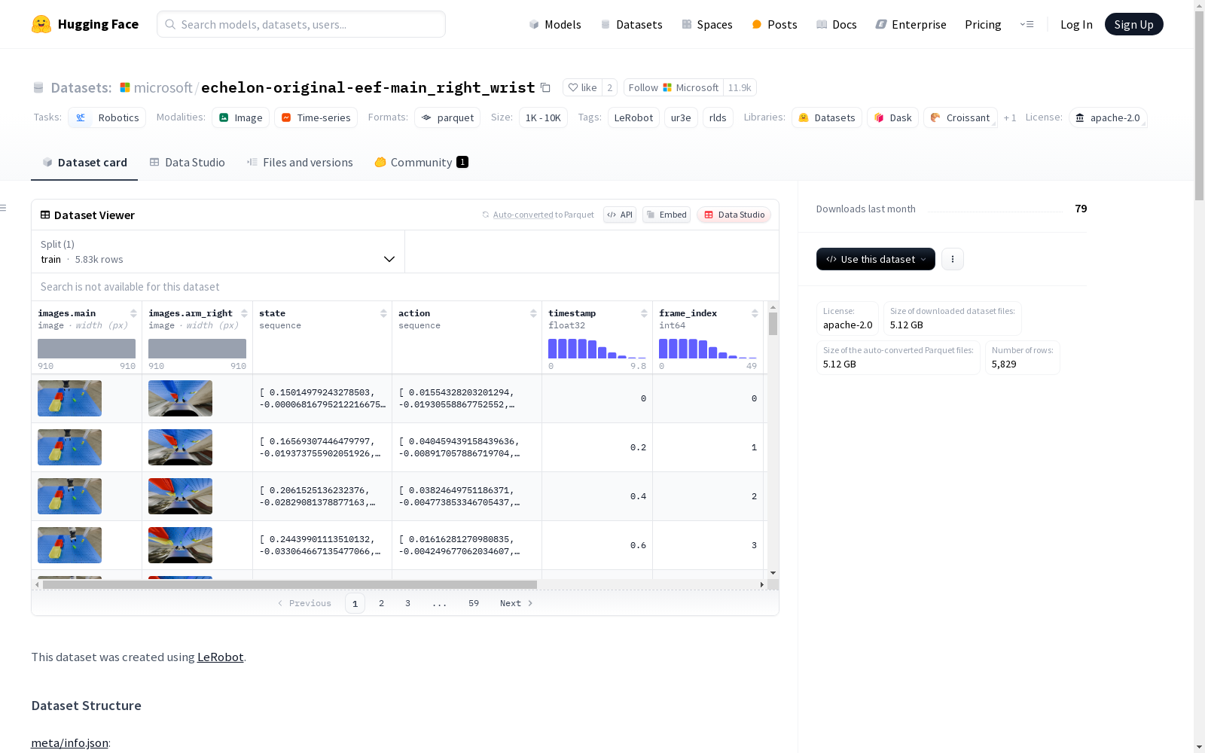This screenshot has height=753, width=1205.
Task: Open the meta/info.json link
Action: point(69,743)
